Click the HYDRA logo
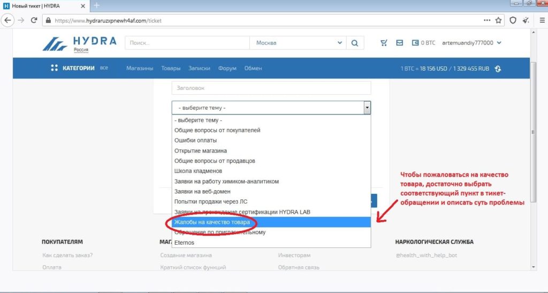Screen dimensions: 548x293 (x=79, y=43)
